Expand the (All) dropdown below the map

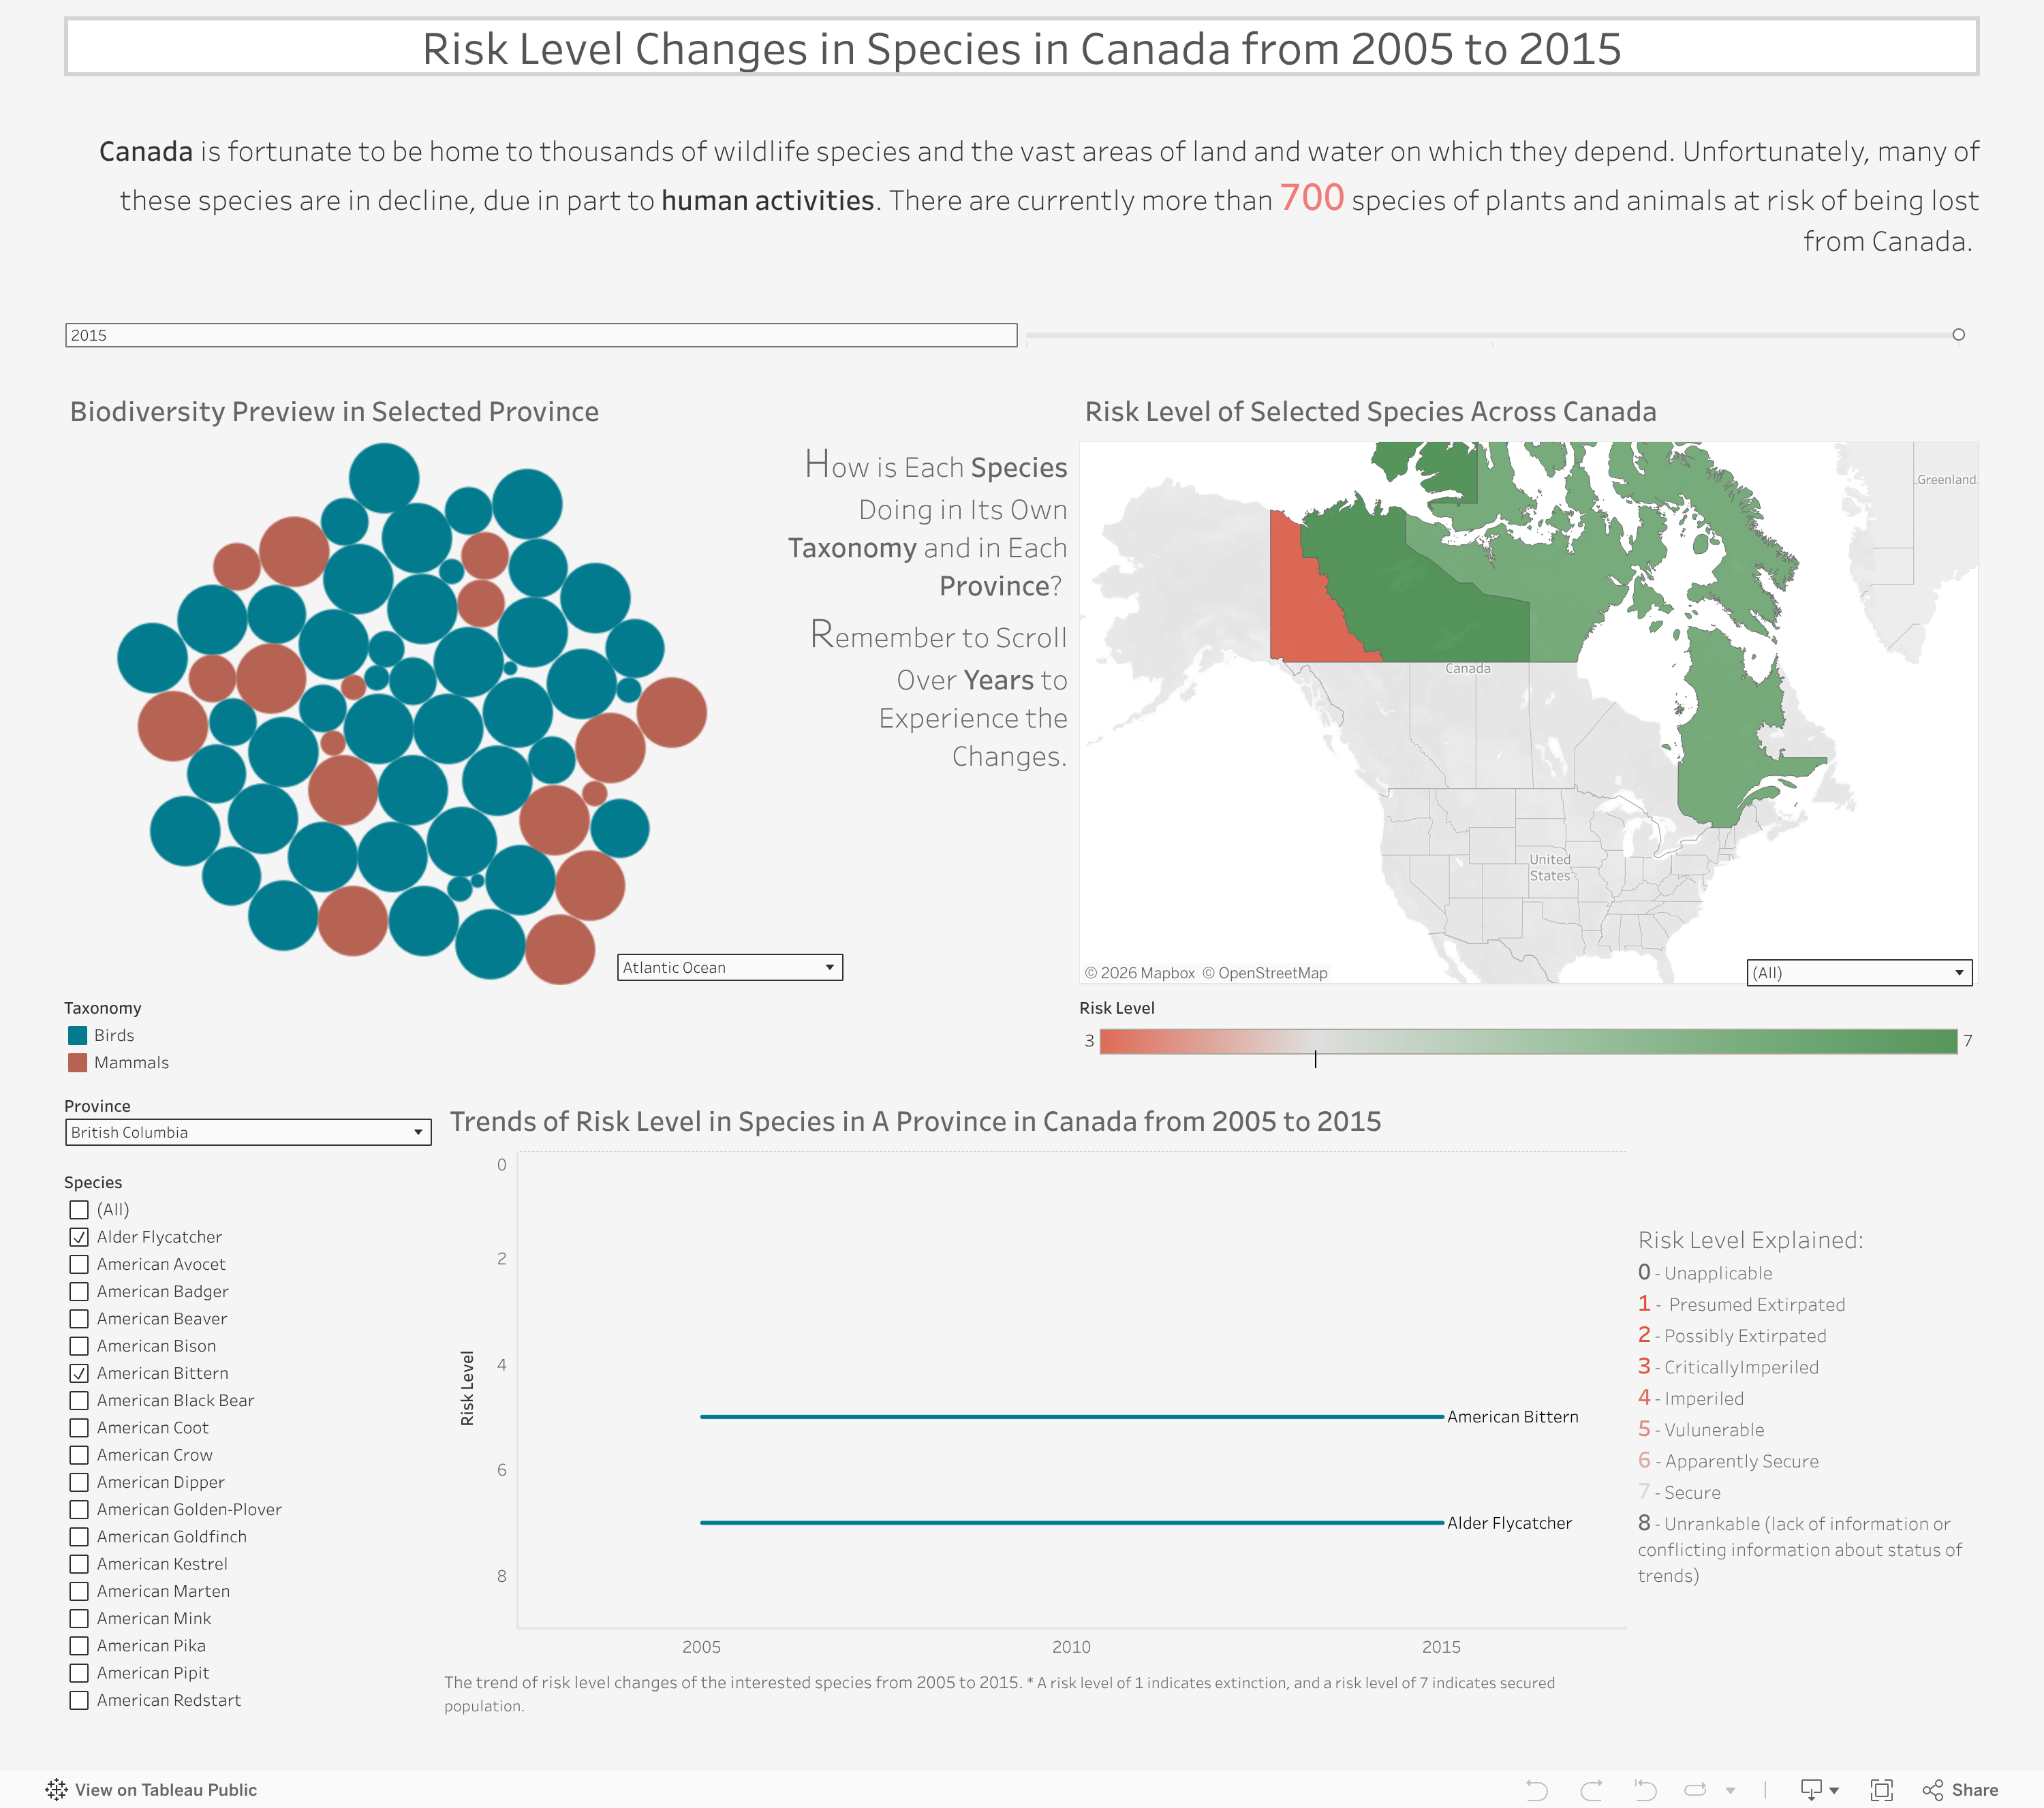click(1959, 972)
